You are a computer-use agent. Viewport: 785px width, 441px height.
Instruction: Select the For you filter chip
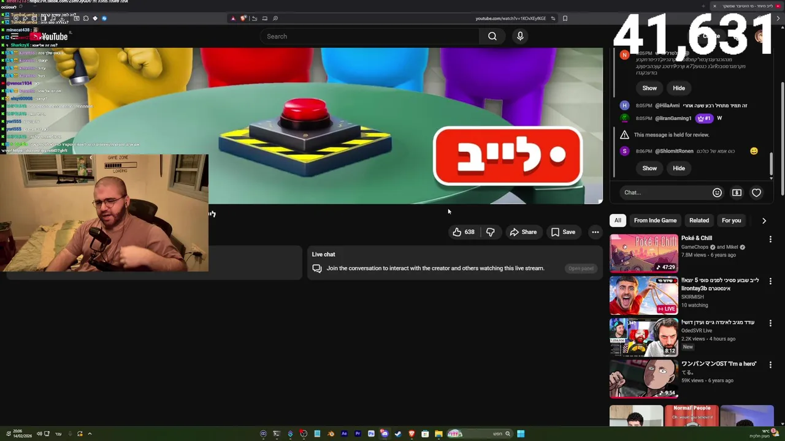pyautogui.click(x=731, y=221)
